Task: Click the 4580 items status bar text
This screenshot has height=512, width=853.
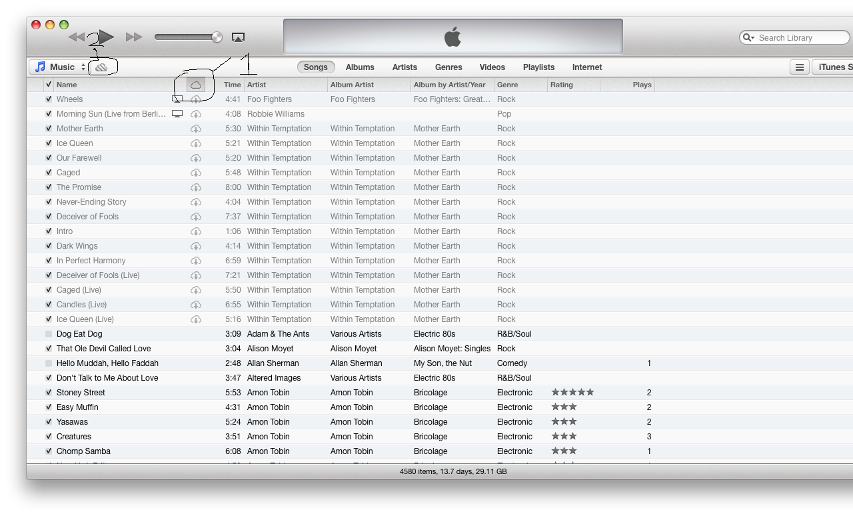Action: point(453,471)
